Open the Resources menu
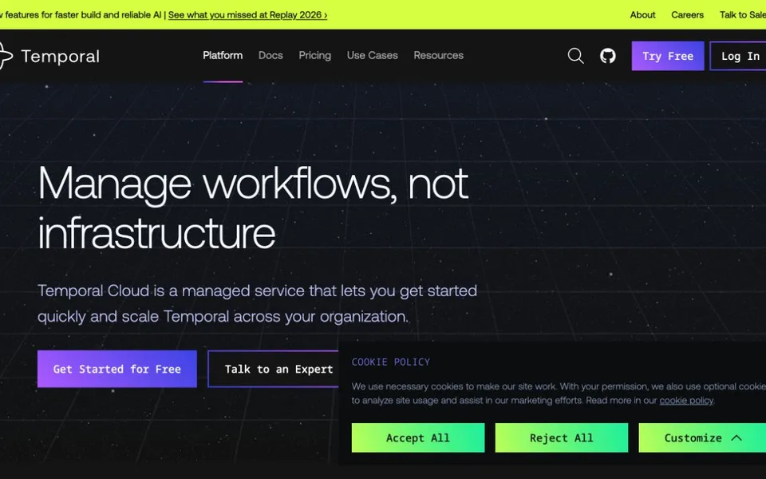This screenshot has height=479, width=766. tap(439, 55)
